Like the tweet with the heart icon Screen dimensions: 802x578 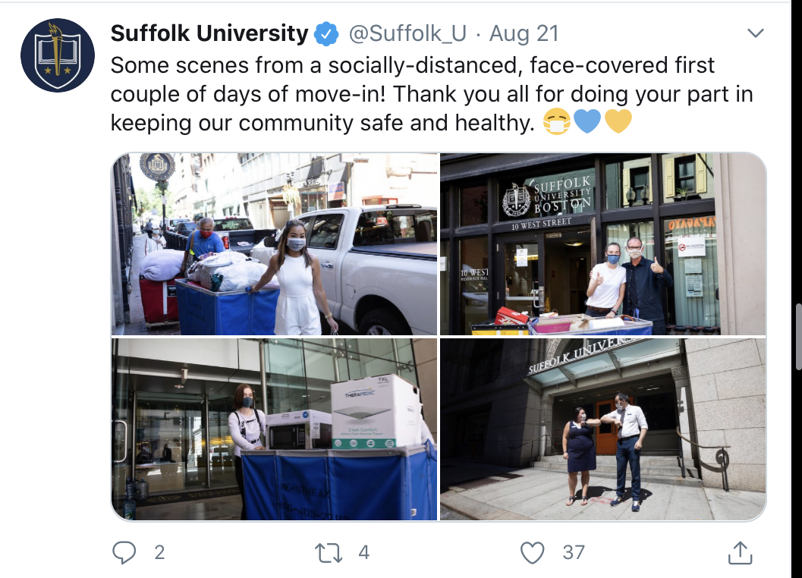(x=533, y=552)
